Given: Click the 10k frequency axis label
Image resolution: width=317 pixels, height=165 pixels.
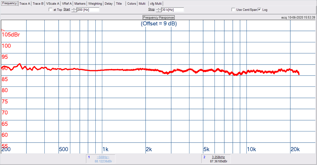Looking at the screenshot, I should pyautogui.click(x=251, y=149).
